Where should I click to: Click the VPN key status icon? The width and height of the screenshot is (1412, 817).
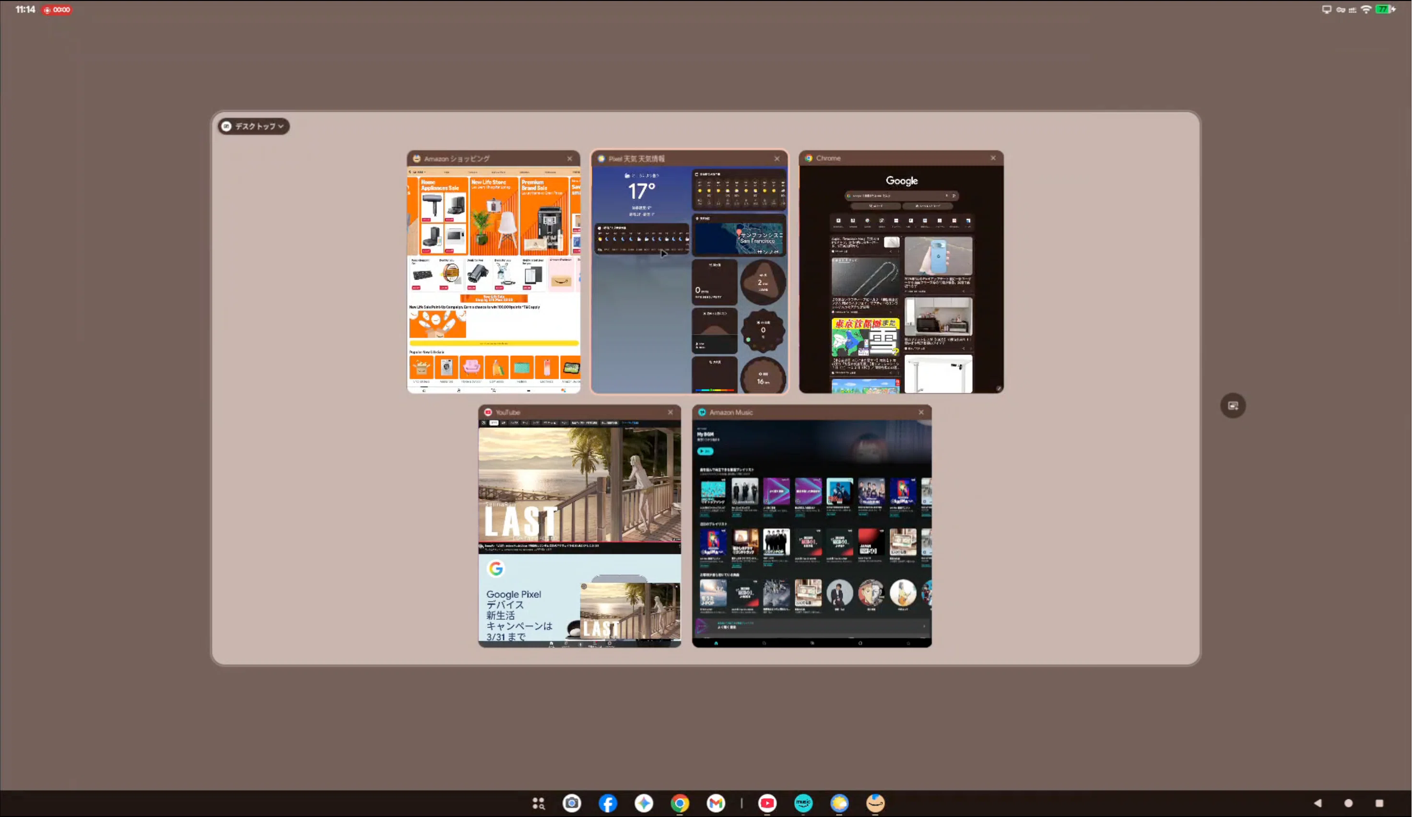point(1340,10)
